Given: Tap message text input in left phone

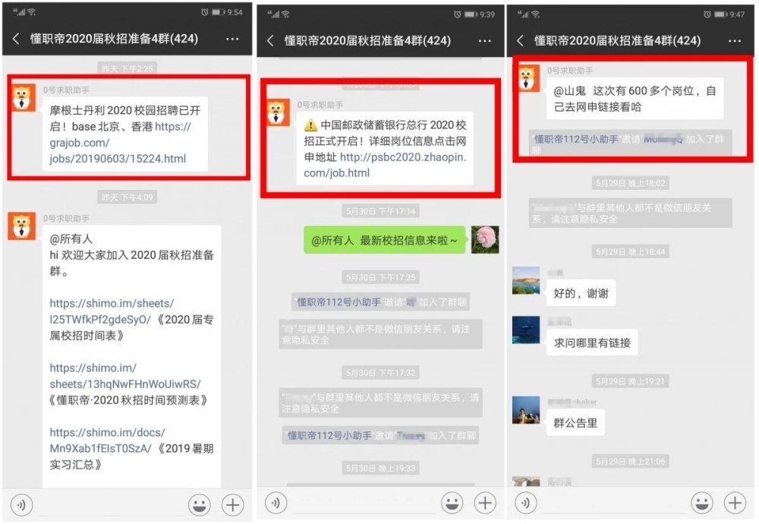Looking at the screenshot, I should click(x=110, y=505).
